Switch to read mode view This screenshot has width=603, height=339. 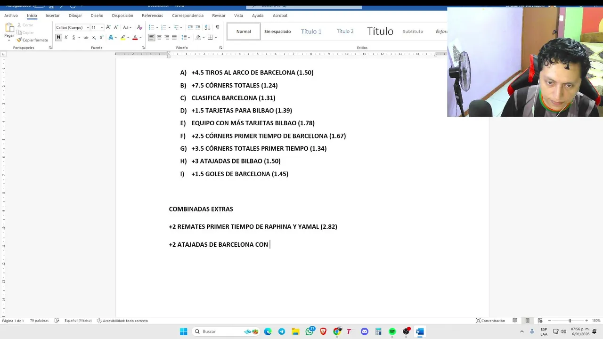tap(515, 321)
